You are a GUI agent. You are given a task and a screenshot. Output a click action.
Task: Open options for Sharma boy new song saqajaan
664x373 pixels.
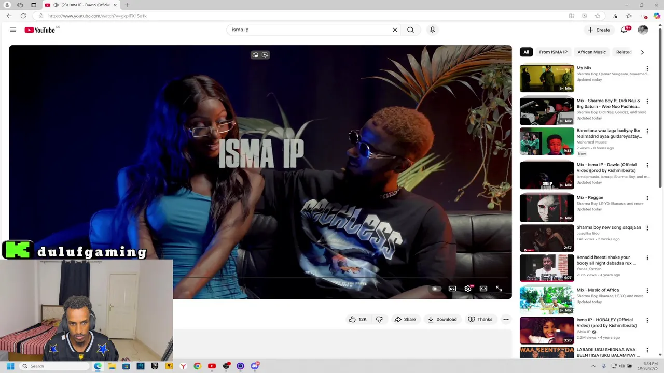pos(647,228)
